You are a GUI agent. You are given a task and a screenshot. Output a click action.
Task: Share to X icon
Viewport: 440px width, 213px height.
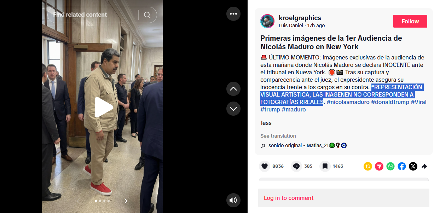[413, 166]
